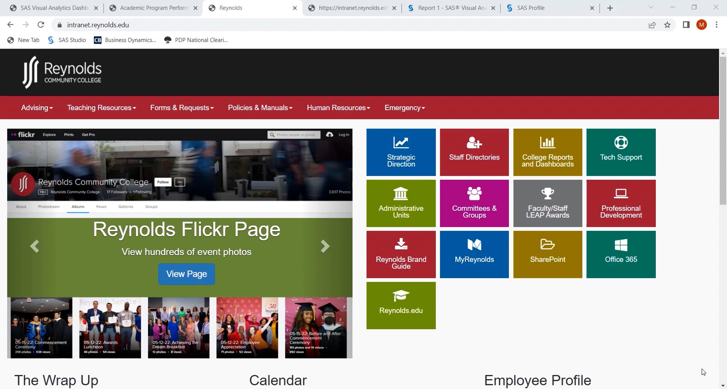The width and height of the screenshot is (727, 389).
Task: Close the SAS Profile tab
Action: tap(592, 8)
